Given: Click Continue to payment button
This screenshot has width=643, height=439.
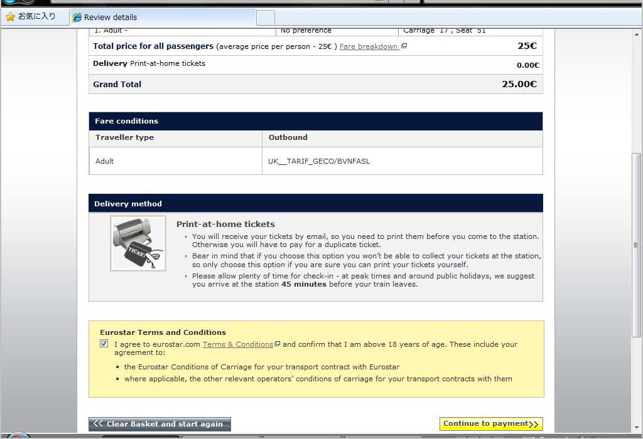Looking at the screenshot, I should [x=490, y=424].
